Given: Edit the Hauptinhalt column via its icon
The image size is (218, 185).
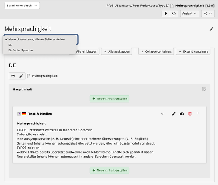Looking at the screenshot, I should [x=204, y=89].
